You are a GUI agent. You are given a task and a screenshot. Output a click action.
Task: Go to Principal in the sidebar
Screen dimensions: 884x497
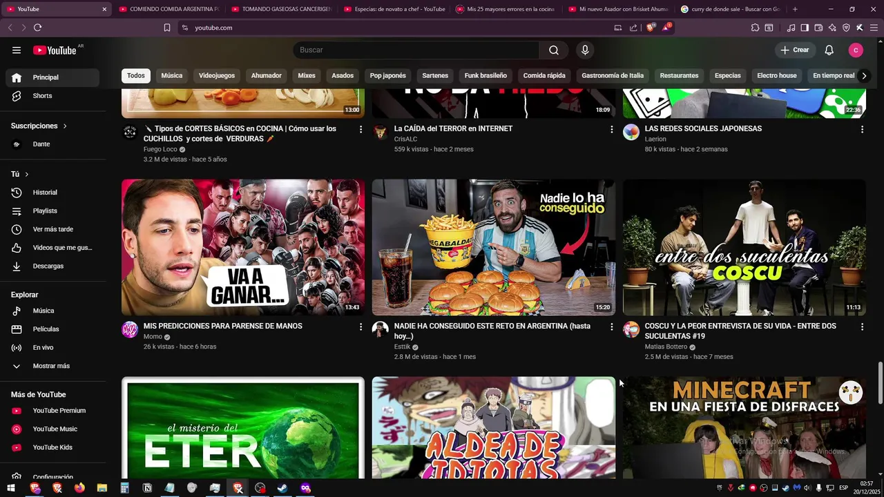52,77
